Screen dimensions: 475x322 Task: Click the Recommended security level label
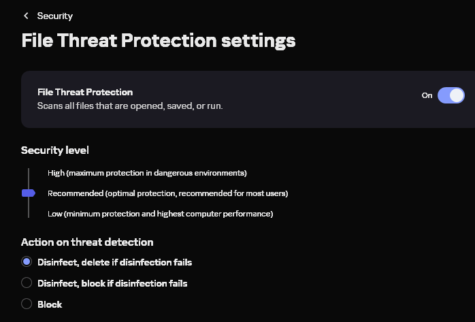pos(167,193)
